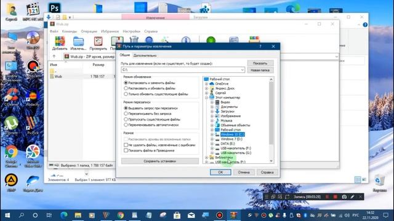Open Microsoft Store from taskbar
The width and height of the screenshot is (394, 221).
(x=177, y=215)
